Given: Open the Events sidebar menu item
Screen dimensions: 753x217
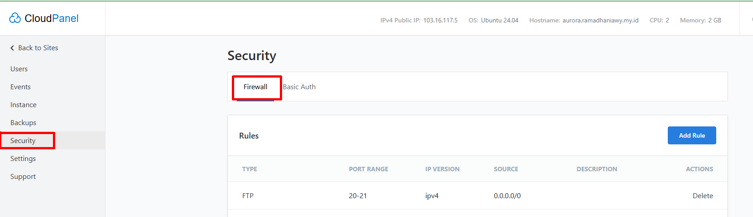Looking at the screenshot, I should [x=21, y=87].
